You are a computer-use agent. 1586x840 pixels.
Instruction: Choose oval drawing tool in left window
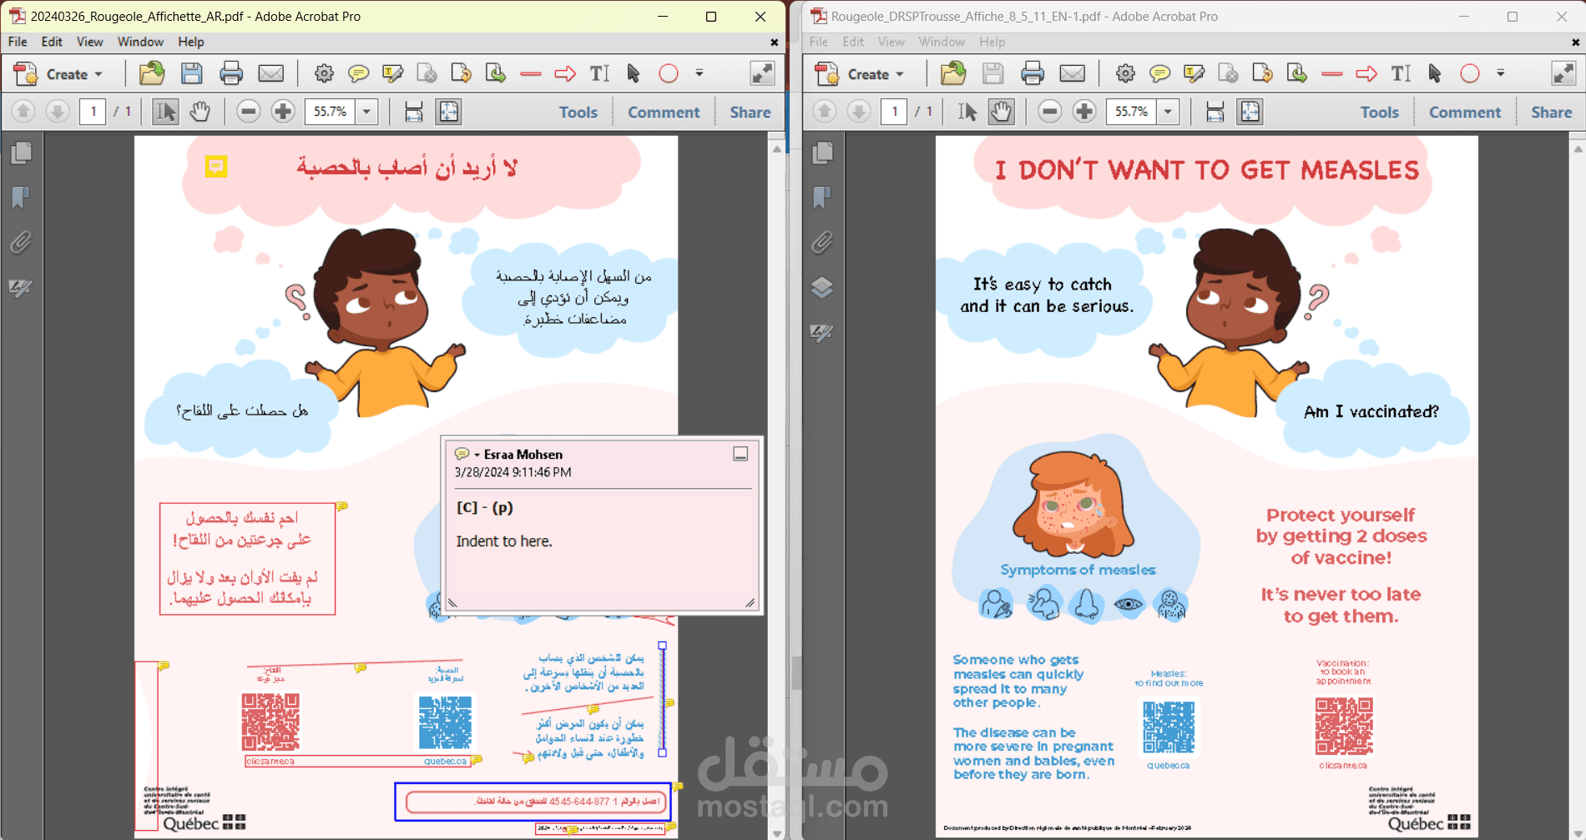tap(669, 73)
